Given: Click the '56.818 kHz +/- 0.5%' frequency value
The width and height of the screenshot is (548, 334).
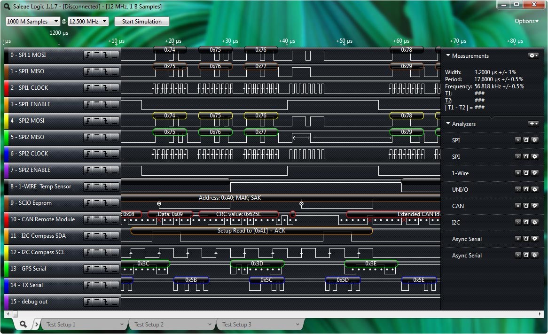Looking at the screenshot, I should click(499, 86).
